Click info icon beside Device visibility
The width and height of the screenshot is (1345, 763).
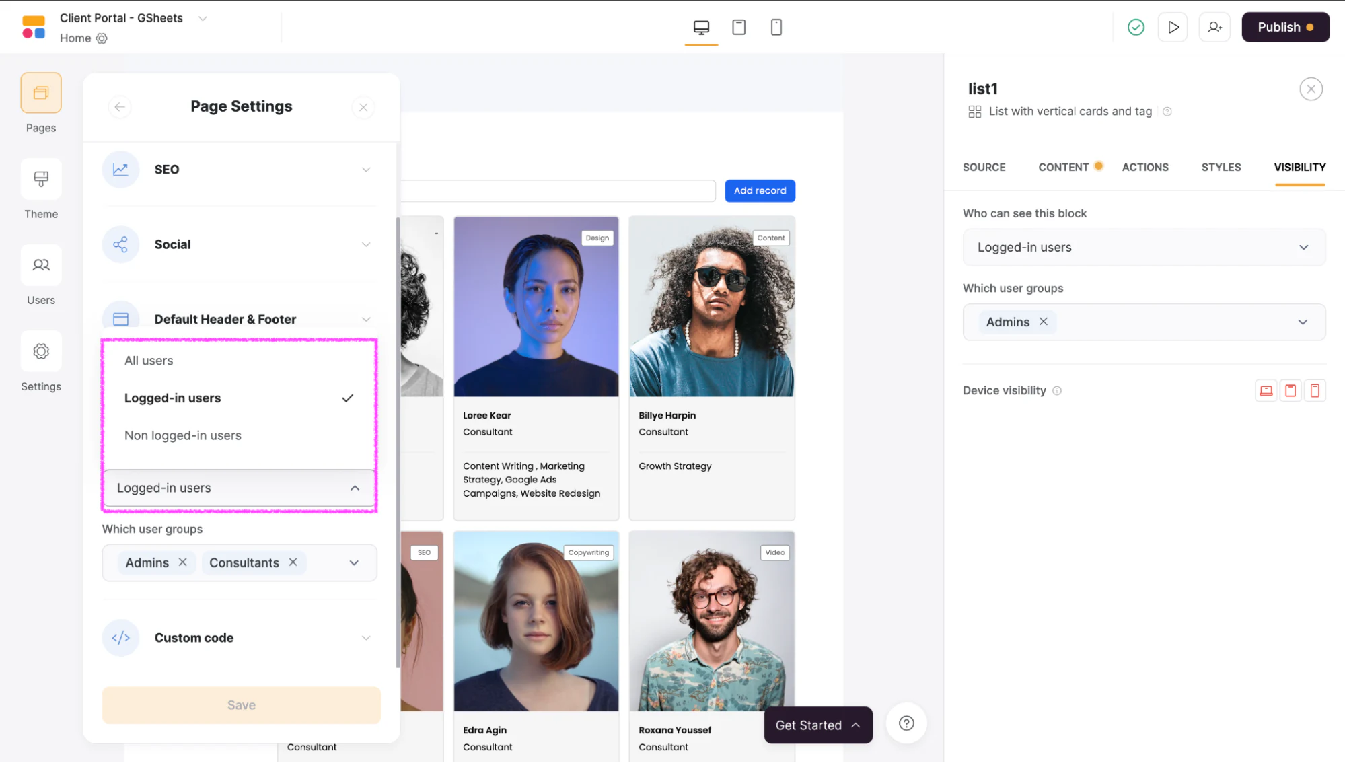click(1057, 391)
